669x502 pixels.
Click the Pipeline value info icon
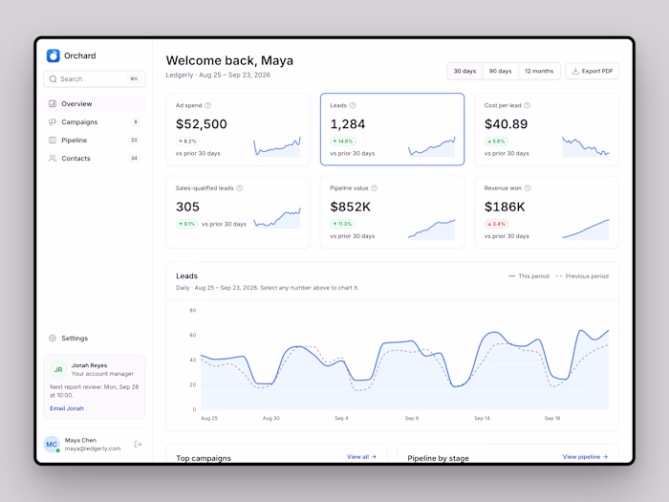(x=375, y=188)
